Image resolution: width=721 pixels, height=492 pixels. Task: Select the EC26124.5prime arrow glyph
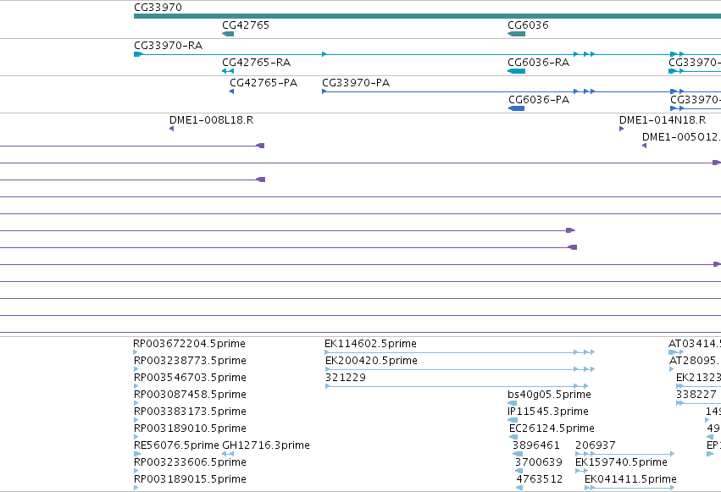coord(514,437)
